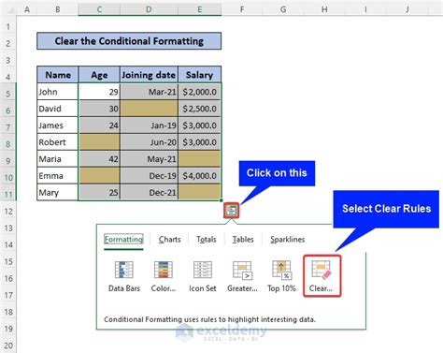
Task: Open the Totals tab
Action: click(x=207, y=240)
